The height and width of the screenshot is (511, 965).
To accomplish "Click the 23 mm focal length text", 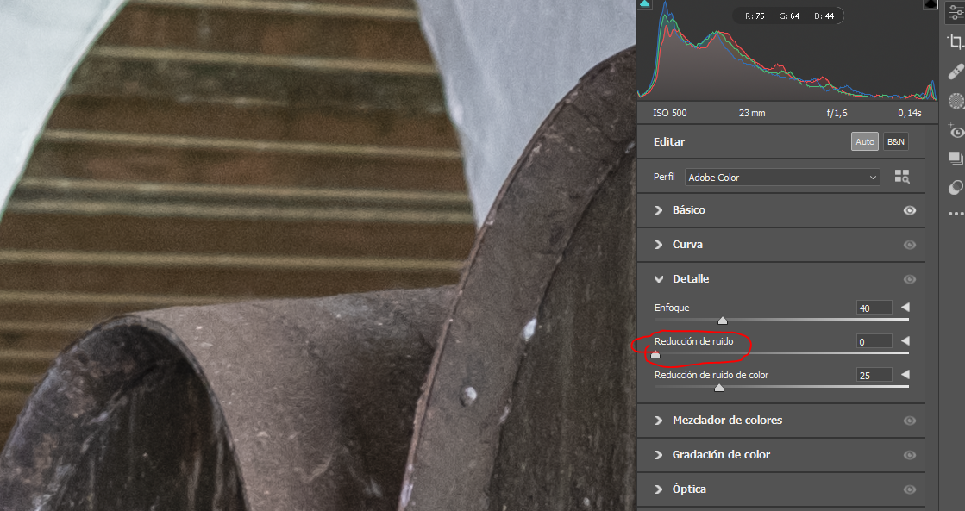I will pyautogui.click(x=752, y=113).
